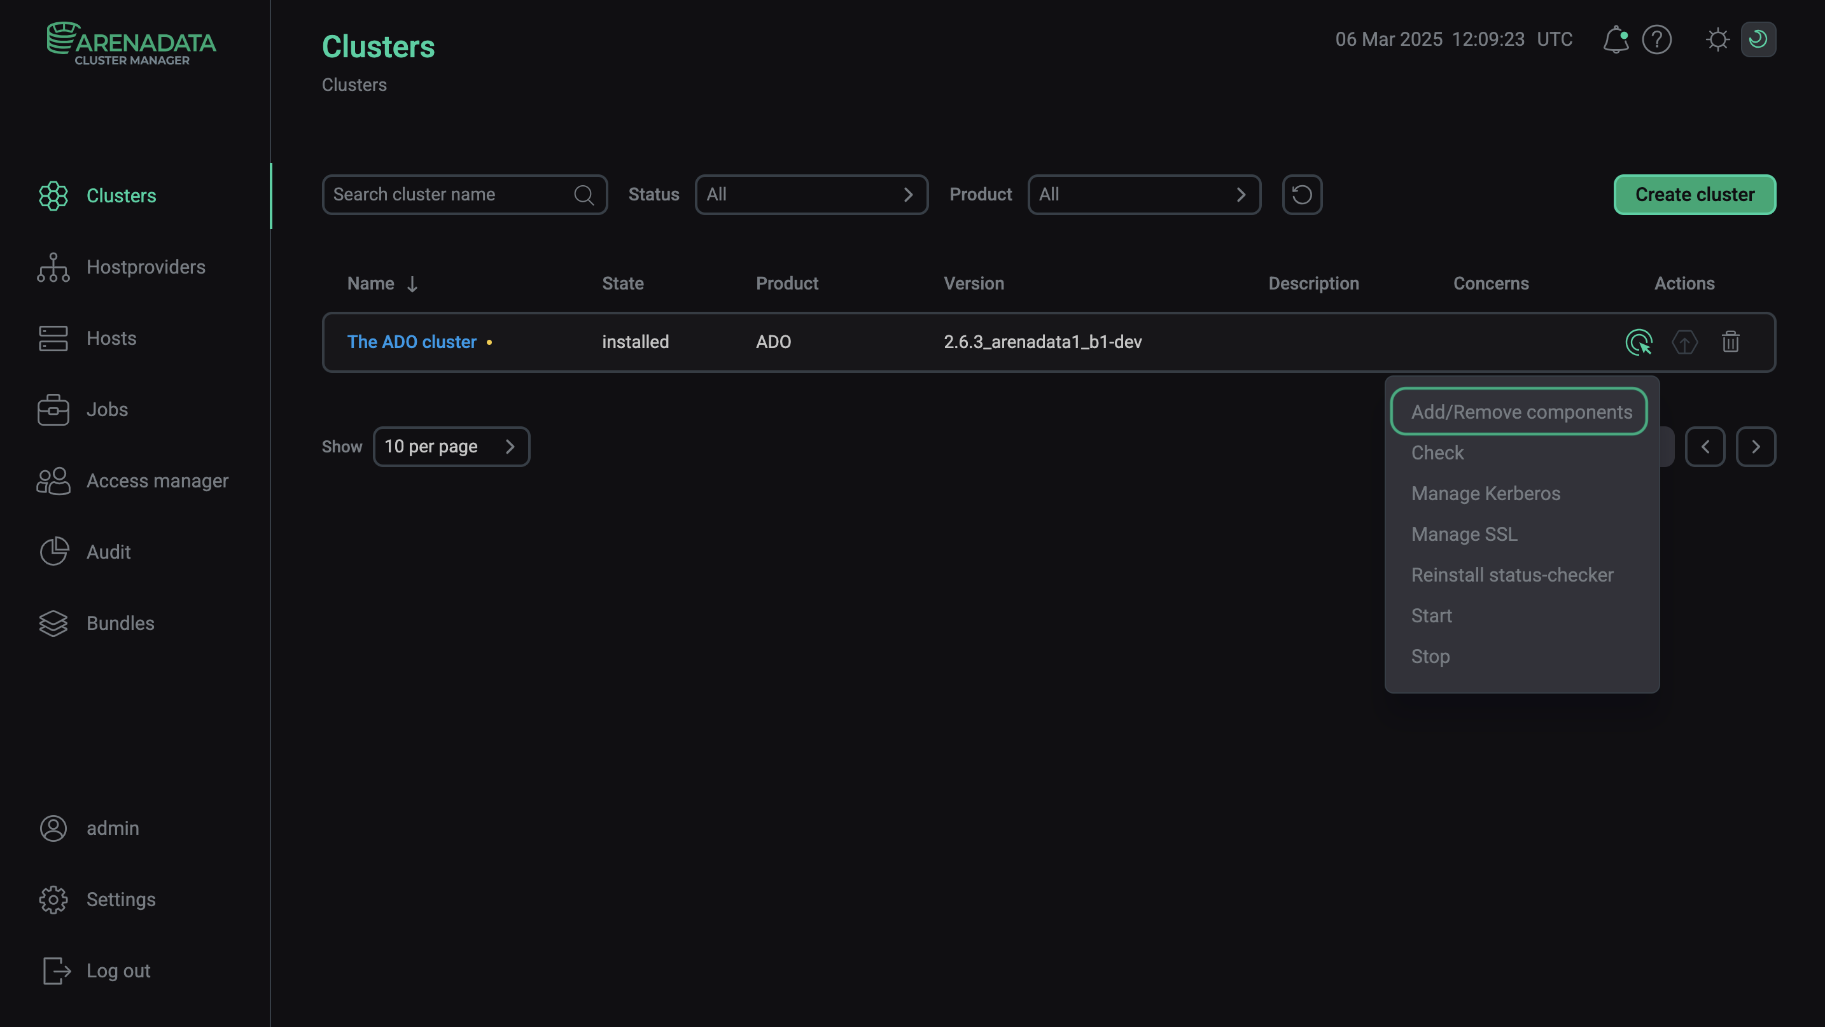Screen dimensions: 1825x1027
Task: Run a cluster action via the green cursor icon
Action: click(1639, 342)
